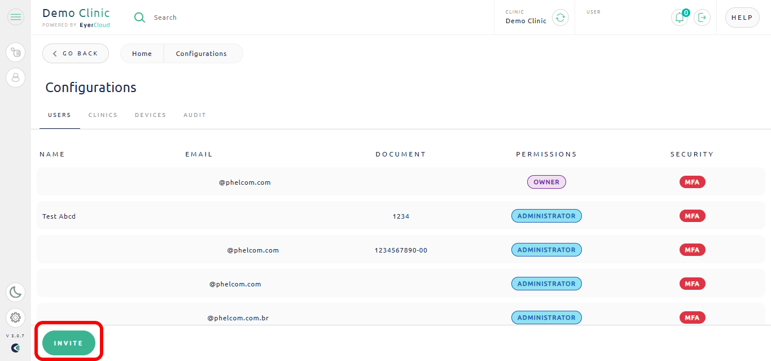Click the Eyer logo icon below the version number
The width and height of the screenshot is (771, 361).
(15, 348)
